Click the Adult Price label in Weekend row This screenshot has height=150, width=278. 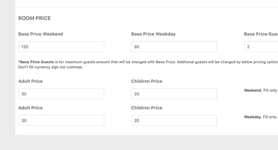point(31,81)
